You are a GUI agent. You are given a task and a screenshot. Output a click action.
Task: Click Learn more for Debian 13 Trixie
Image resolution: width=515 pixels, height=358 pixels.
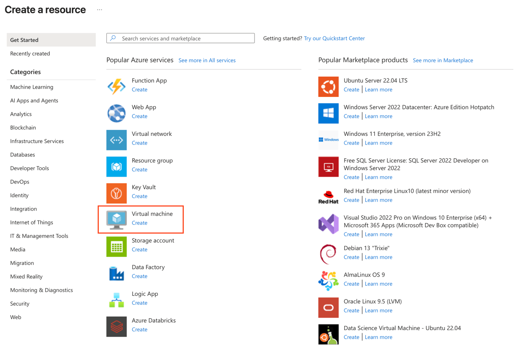point(379,257)
